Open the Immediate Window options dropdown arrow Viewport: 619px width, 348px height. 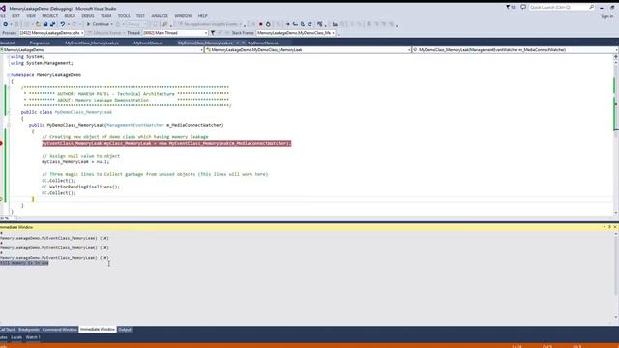pyautogui.click(x=604, y=227)
